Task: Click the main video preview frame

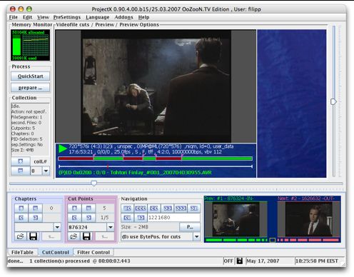Action: (156, 86)
